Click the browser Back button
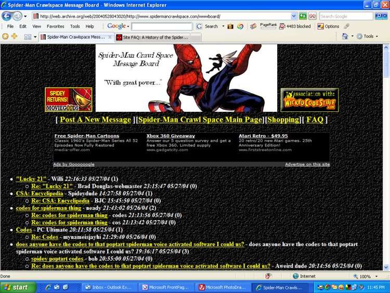Screen dimensions: 390x293 7,16
